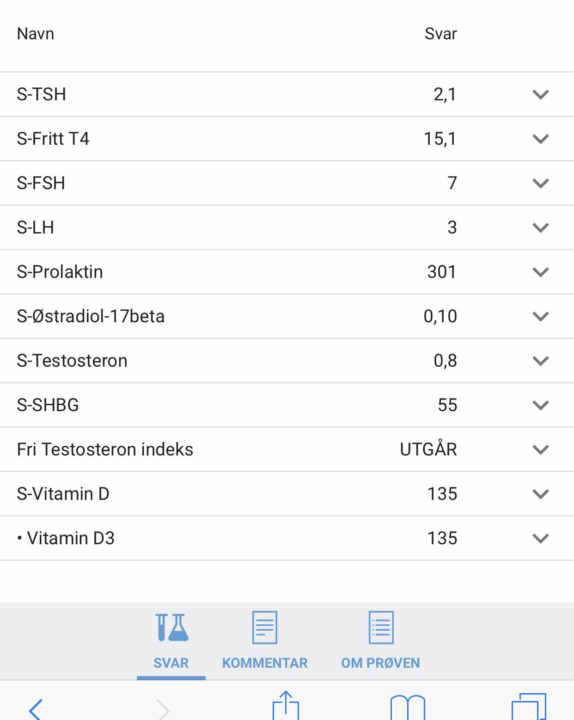Expand the S-LH result chevron
This screenshot has height=720, width=574.
(x=540, y=228)
